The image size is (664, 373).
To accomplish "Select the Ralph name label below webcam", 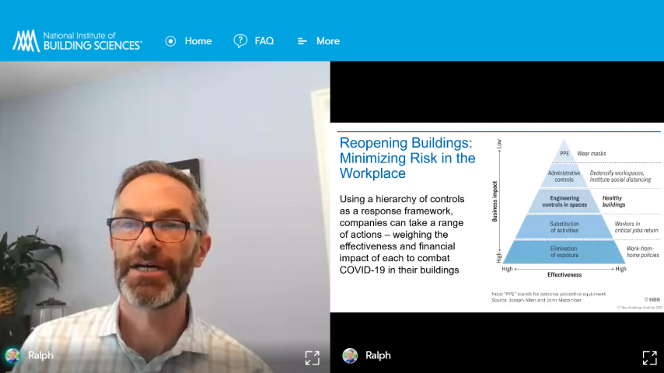I will click(40, 356).
